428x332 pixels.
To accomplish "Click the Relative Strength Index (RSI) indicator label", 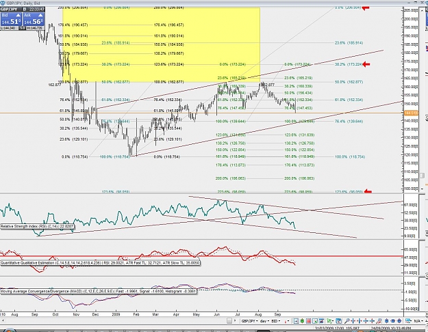I will 37,226.
